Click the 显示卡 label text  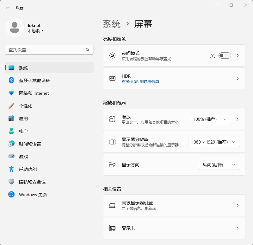coord(128,228)
